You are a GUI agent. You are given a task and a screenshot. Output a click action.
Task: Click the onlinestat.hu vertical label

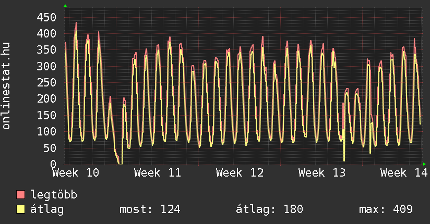point(7,86)
